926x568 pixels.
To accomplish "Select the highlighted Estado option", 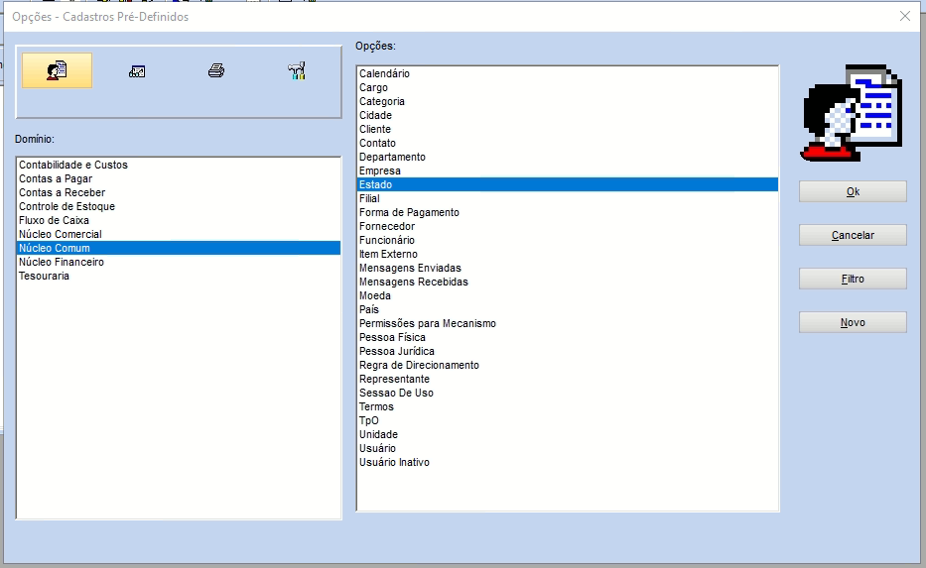I will [568, 184].
